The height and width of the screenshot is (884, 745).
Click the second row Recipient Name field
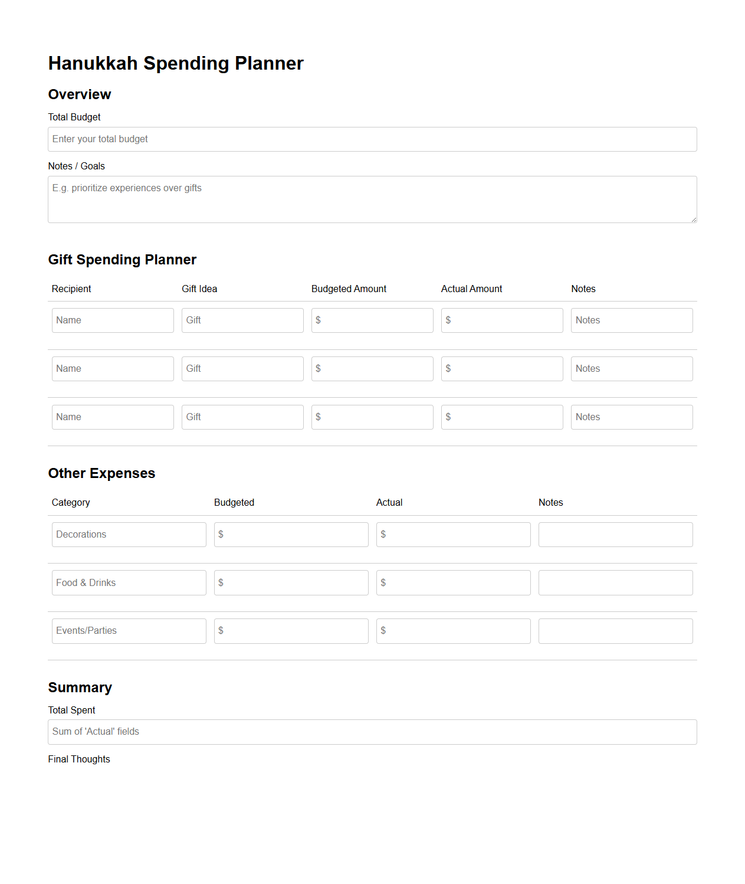click(x=112, y=368)
